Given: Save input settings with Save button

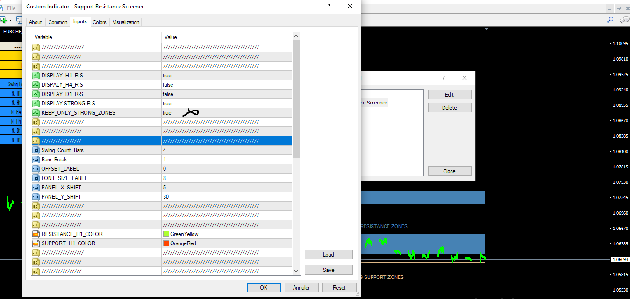Looking at the screenshot, I should click(x=329, y=270).
